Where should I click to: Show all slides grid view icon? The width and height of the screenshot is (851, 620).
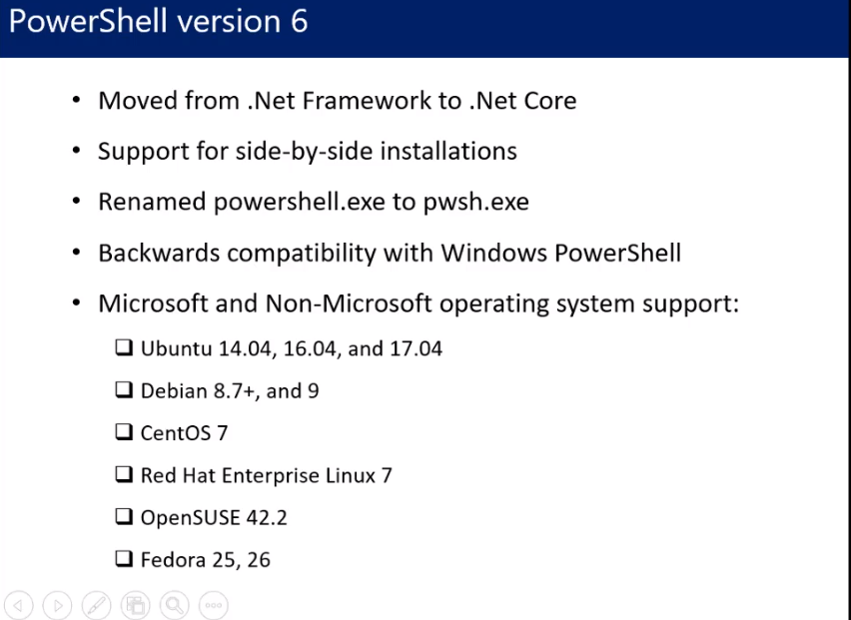click(x=135, y=605)
